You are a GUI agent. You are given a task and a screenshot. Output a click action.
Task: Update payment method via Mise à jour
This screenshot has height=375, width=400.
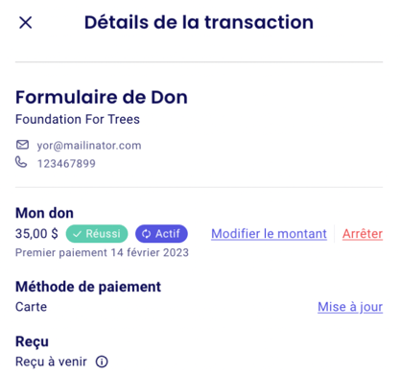[350, 307]
